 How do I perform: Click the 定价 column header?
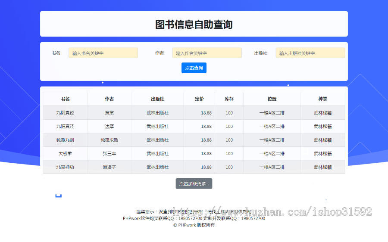tap(199, 99)
